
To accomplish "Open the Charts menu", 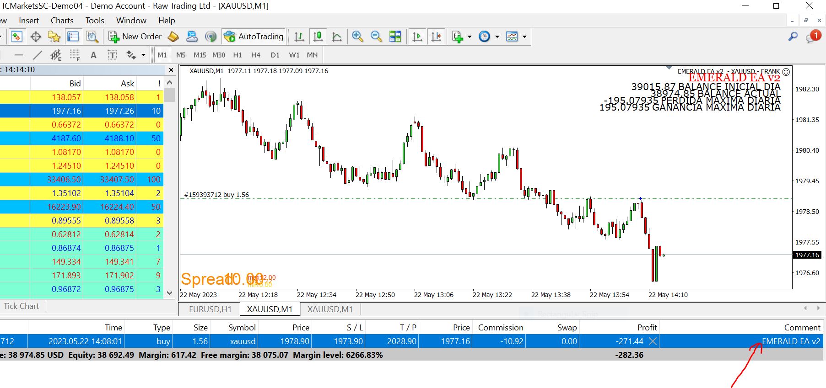I will tap(62, 21).
